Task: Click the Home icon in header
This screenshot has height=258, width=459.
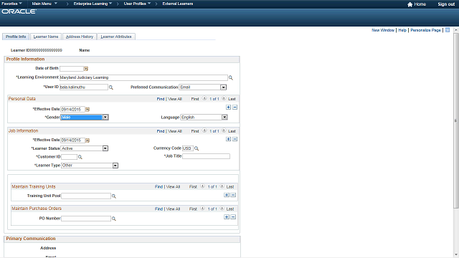Action: coord(410,4)
